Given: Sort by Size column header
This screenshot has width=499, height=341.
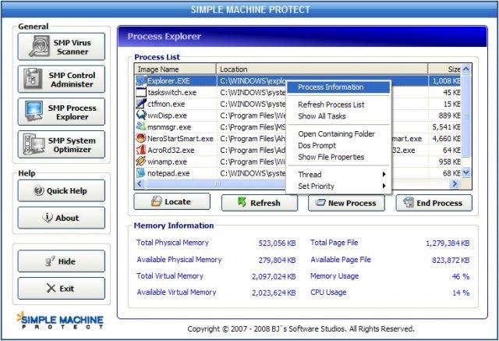Looking at the screenshot, I should [x=444, y=69].
